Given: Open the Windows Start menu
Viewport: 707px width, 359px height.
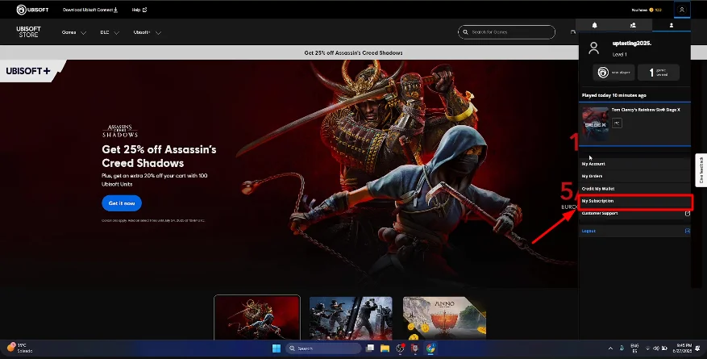Looking at the screenshot, I should pyautogui.click(x=277, y=349).
